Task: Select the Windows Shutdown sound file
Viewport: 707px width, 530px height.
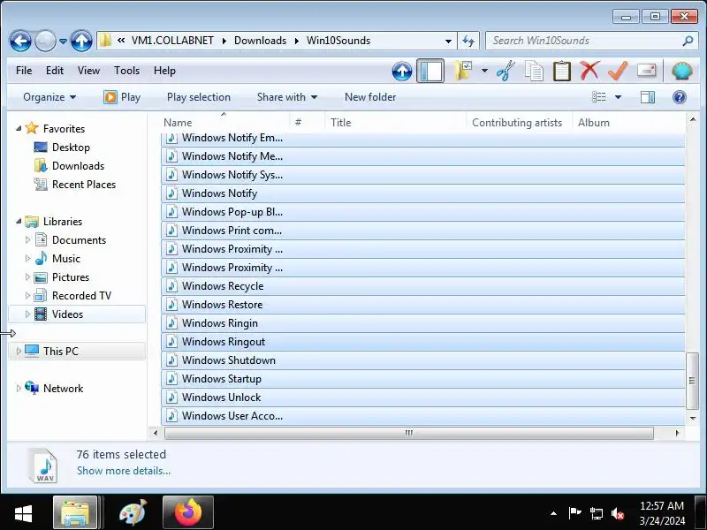Action: tap(423, 360)
